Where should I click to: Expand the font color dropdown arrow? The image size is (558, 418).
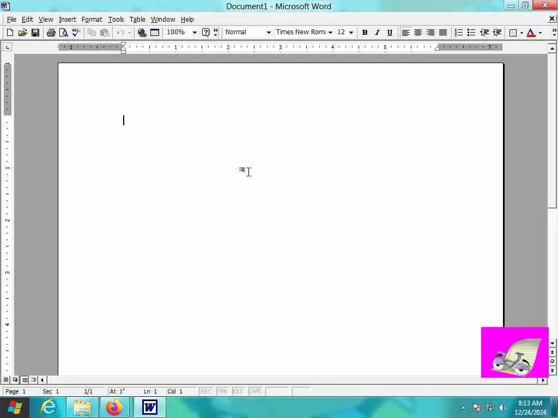540,33
